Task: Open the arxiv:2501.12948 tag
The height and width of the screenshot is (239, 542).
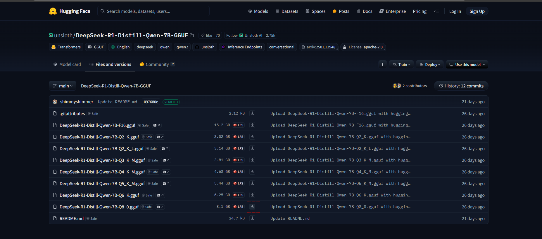Action: [x=319, y=47]
